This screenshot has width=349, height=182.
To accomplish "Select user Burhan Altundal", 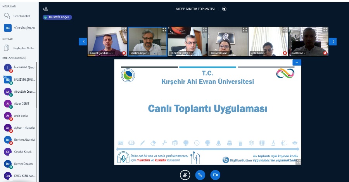I will [19, 140].
